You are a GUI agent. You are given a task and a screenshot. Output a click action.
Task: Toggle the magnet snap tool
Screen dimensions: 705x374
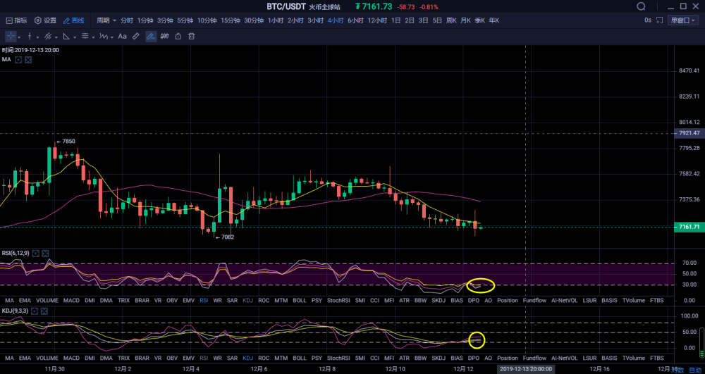pyautogui.click(x=164, y=36)
